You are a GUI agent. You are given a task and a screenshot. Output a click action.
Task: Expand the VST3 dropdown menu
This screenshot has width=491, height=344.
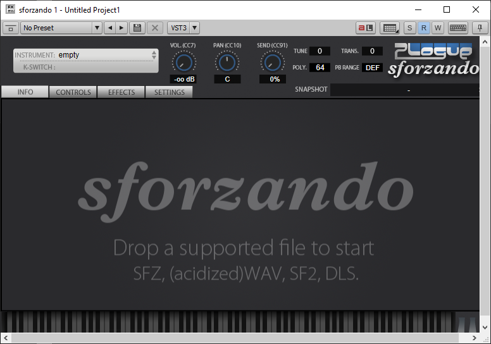click(183, 28)
